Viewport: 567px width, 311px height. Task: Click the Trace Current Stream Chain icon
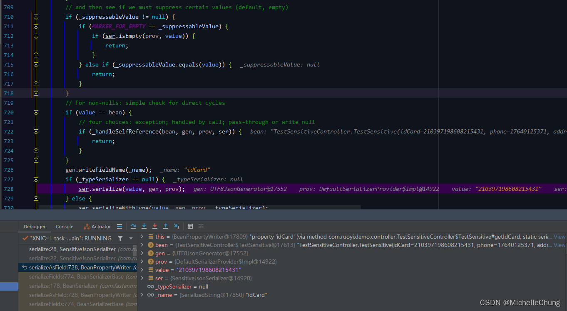[x=201, y=226]
